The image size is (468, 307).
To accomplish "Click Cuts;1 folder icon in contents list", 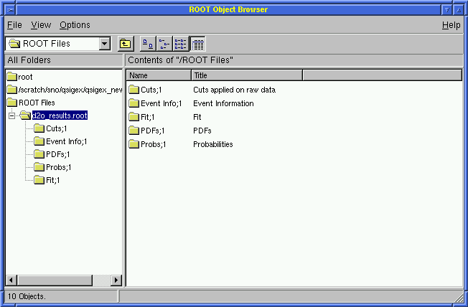I will 134,90.
